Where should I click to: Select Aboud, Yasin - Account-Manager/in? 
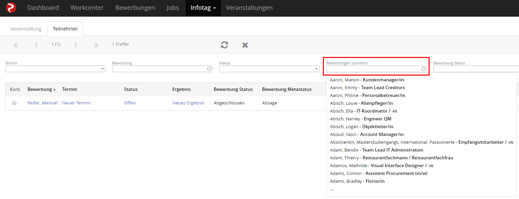click(x=367, y=135)
